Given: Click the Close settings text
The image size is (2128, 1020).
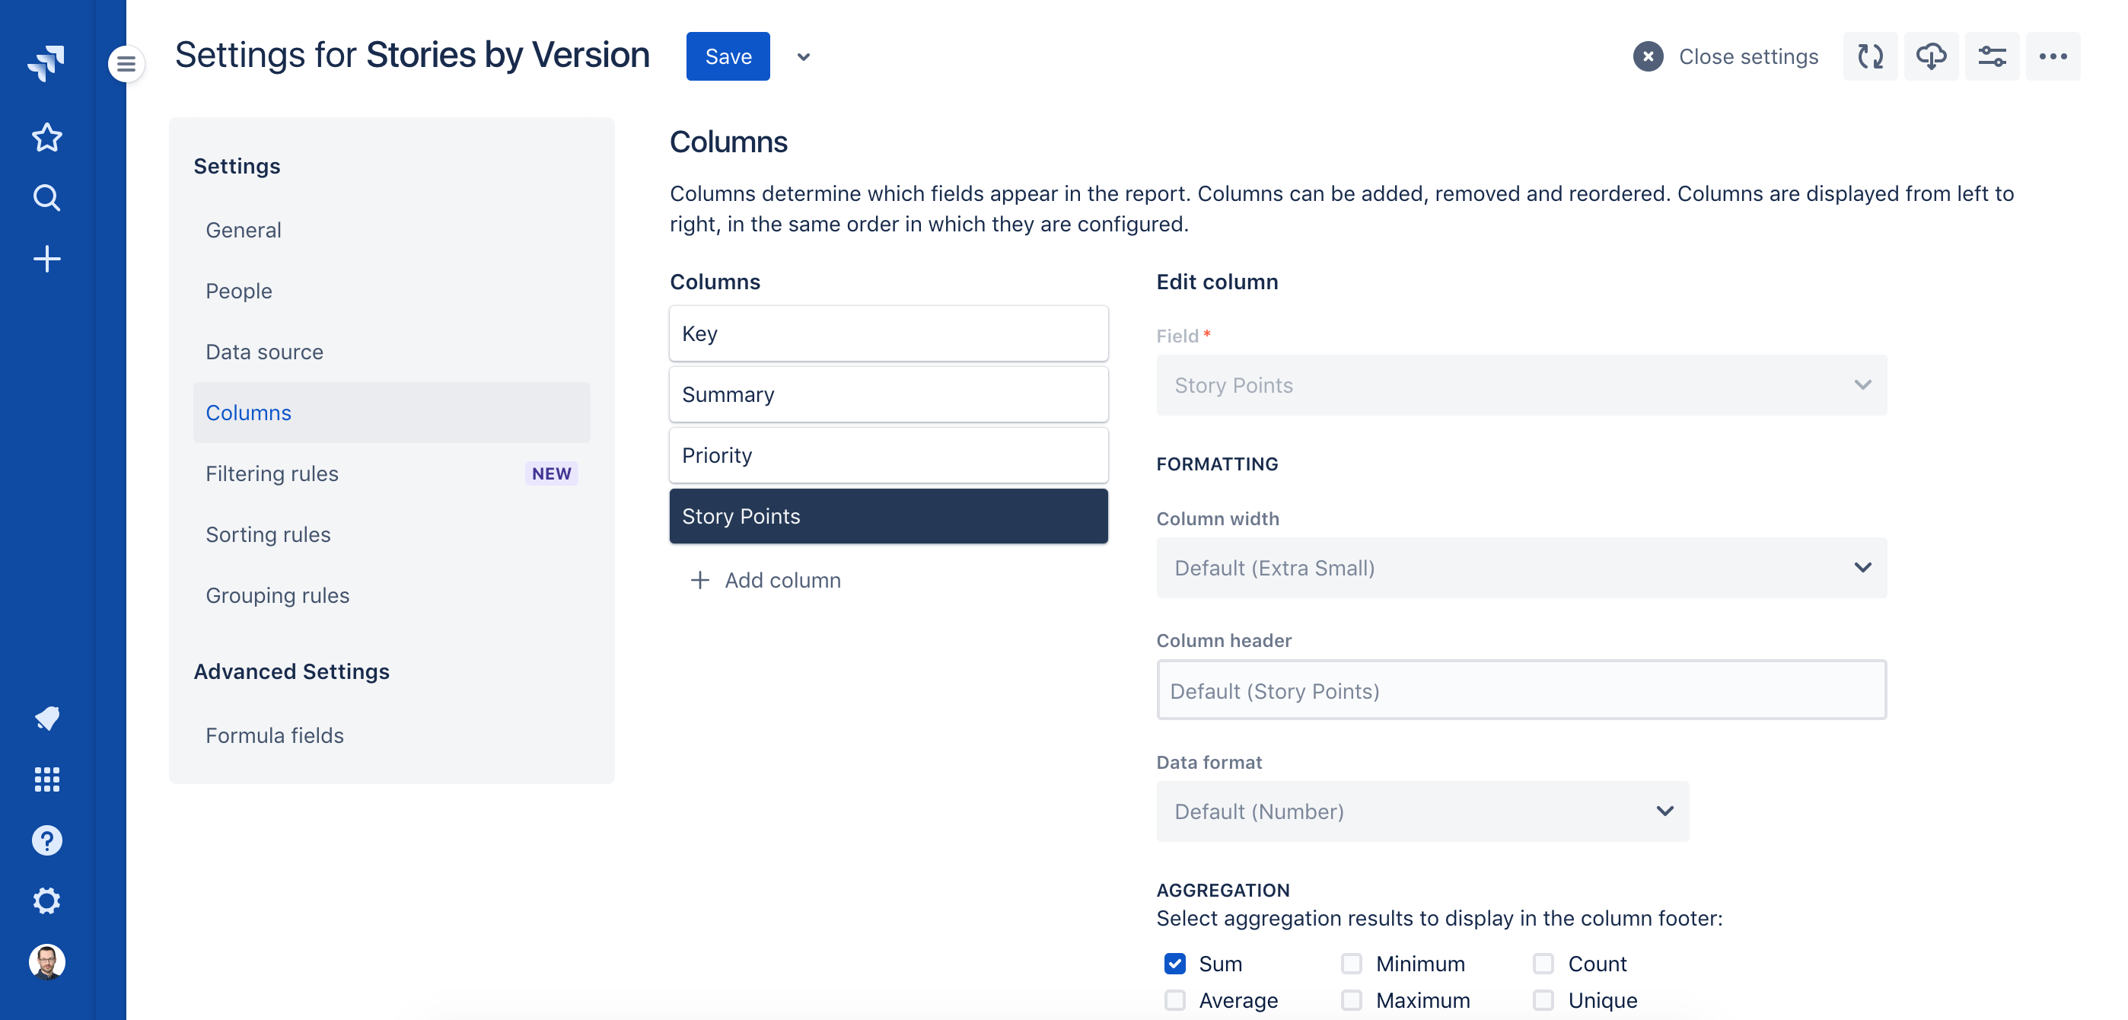Looking at the screenshot, I should (x=1748, y=56).
